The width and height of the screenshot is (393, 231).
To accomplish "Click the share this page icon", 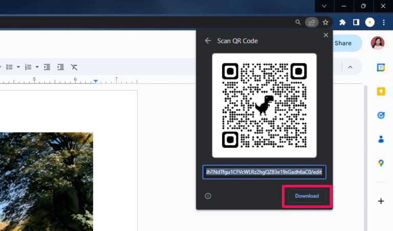I will [312, 22].
